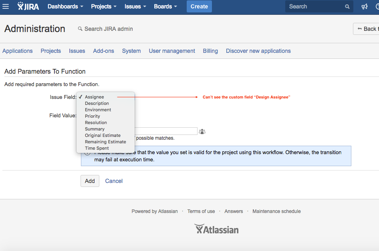Choose Resolution in the dropdown list

(x=105, y=122)
